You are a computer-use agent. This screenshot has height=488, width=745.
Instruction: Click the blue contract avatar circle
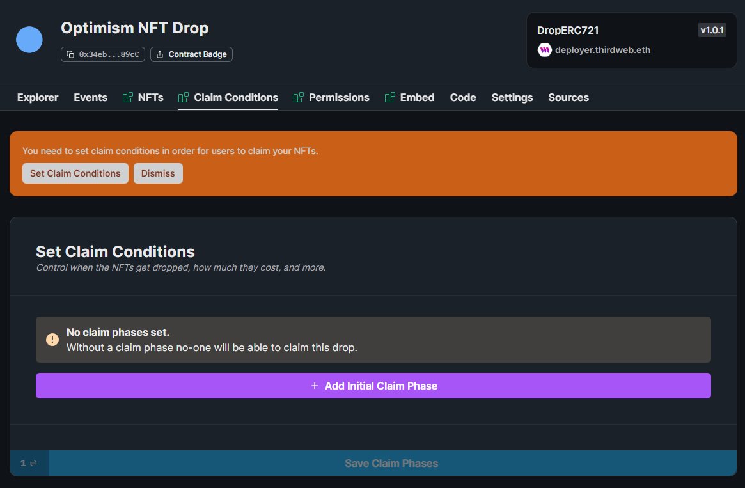point(29,40)
